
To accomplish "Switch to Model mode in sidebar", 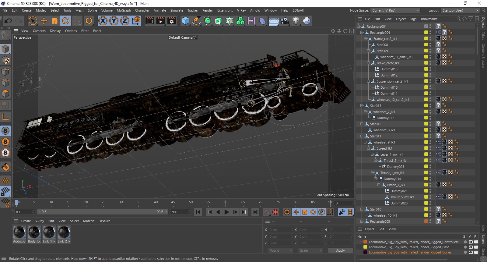I will click(5, 49).
